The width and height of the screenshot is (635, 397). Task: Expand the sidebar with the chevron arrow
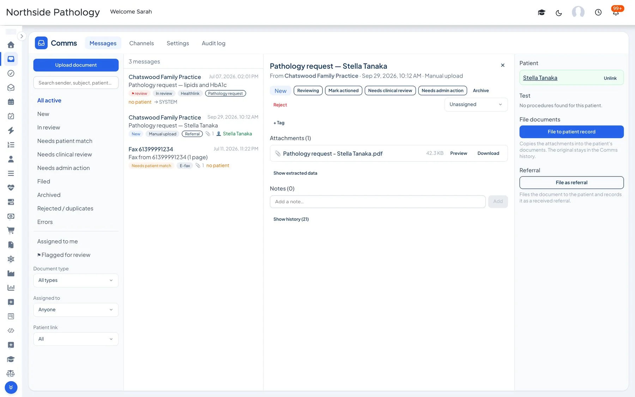(22, 36)
